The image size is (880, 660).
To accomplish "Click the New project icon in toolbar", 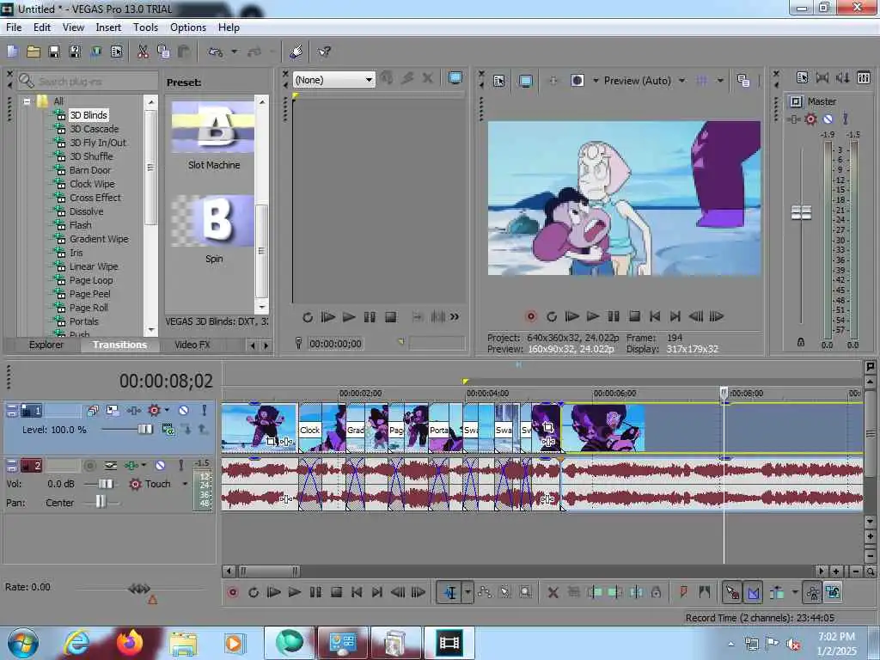I will (12, 52).
